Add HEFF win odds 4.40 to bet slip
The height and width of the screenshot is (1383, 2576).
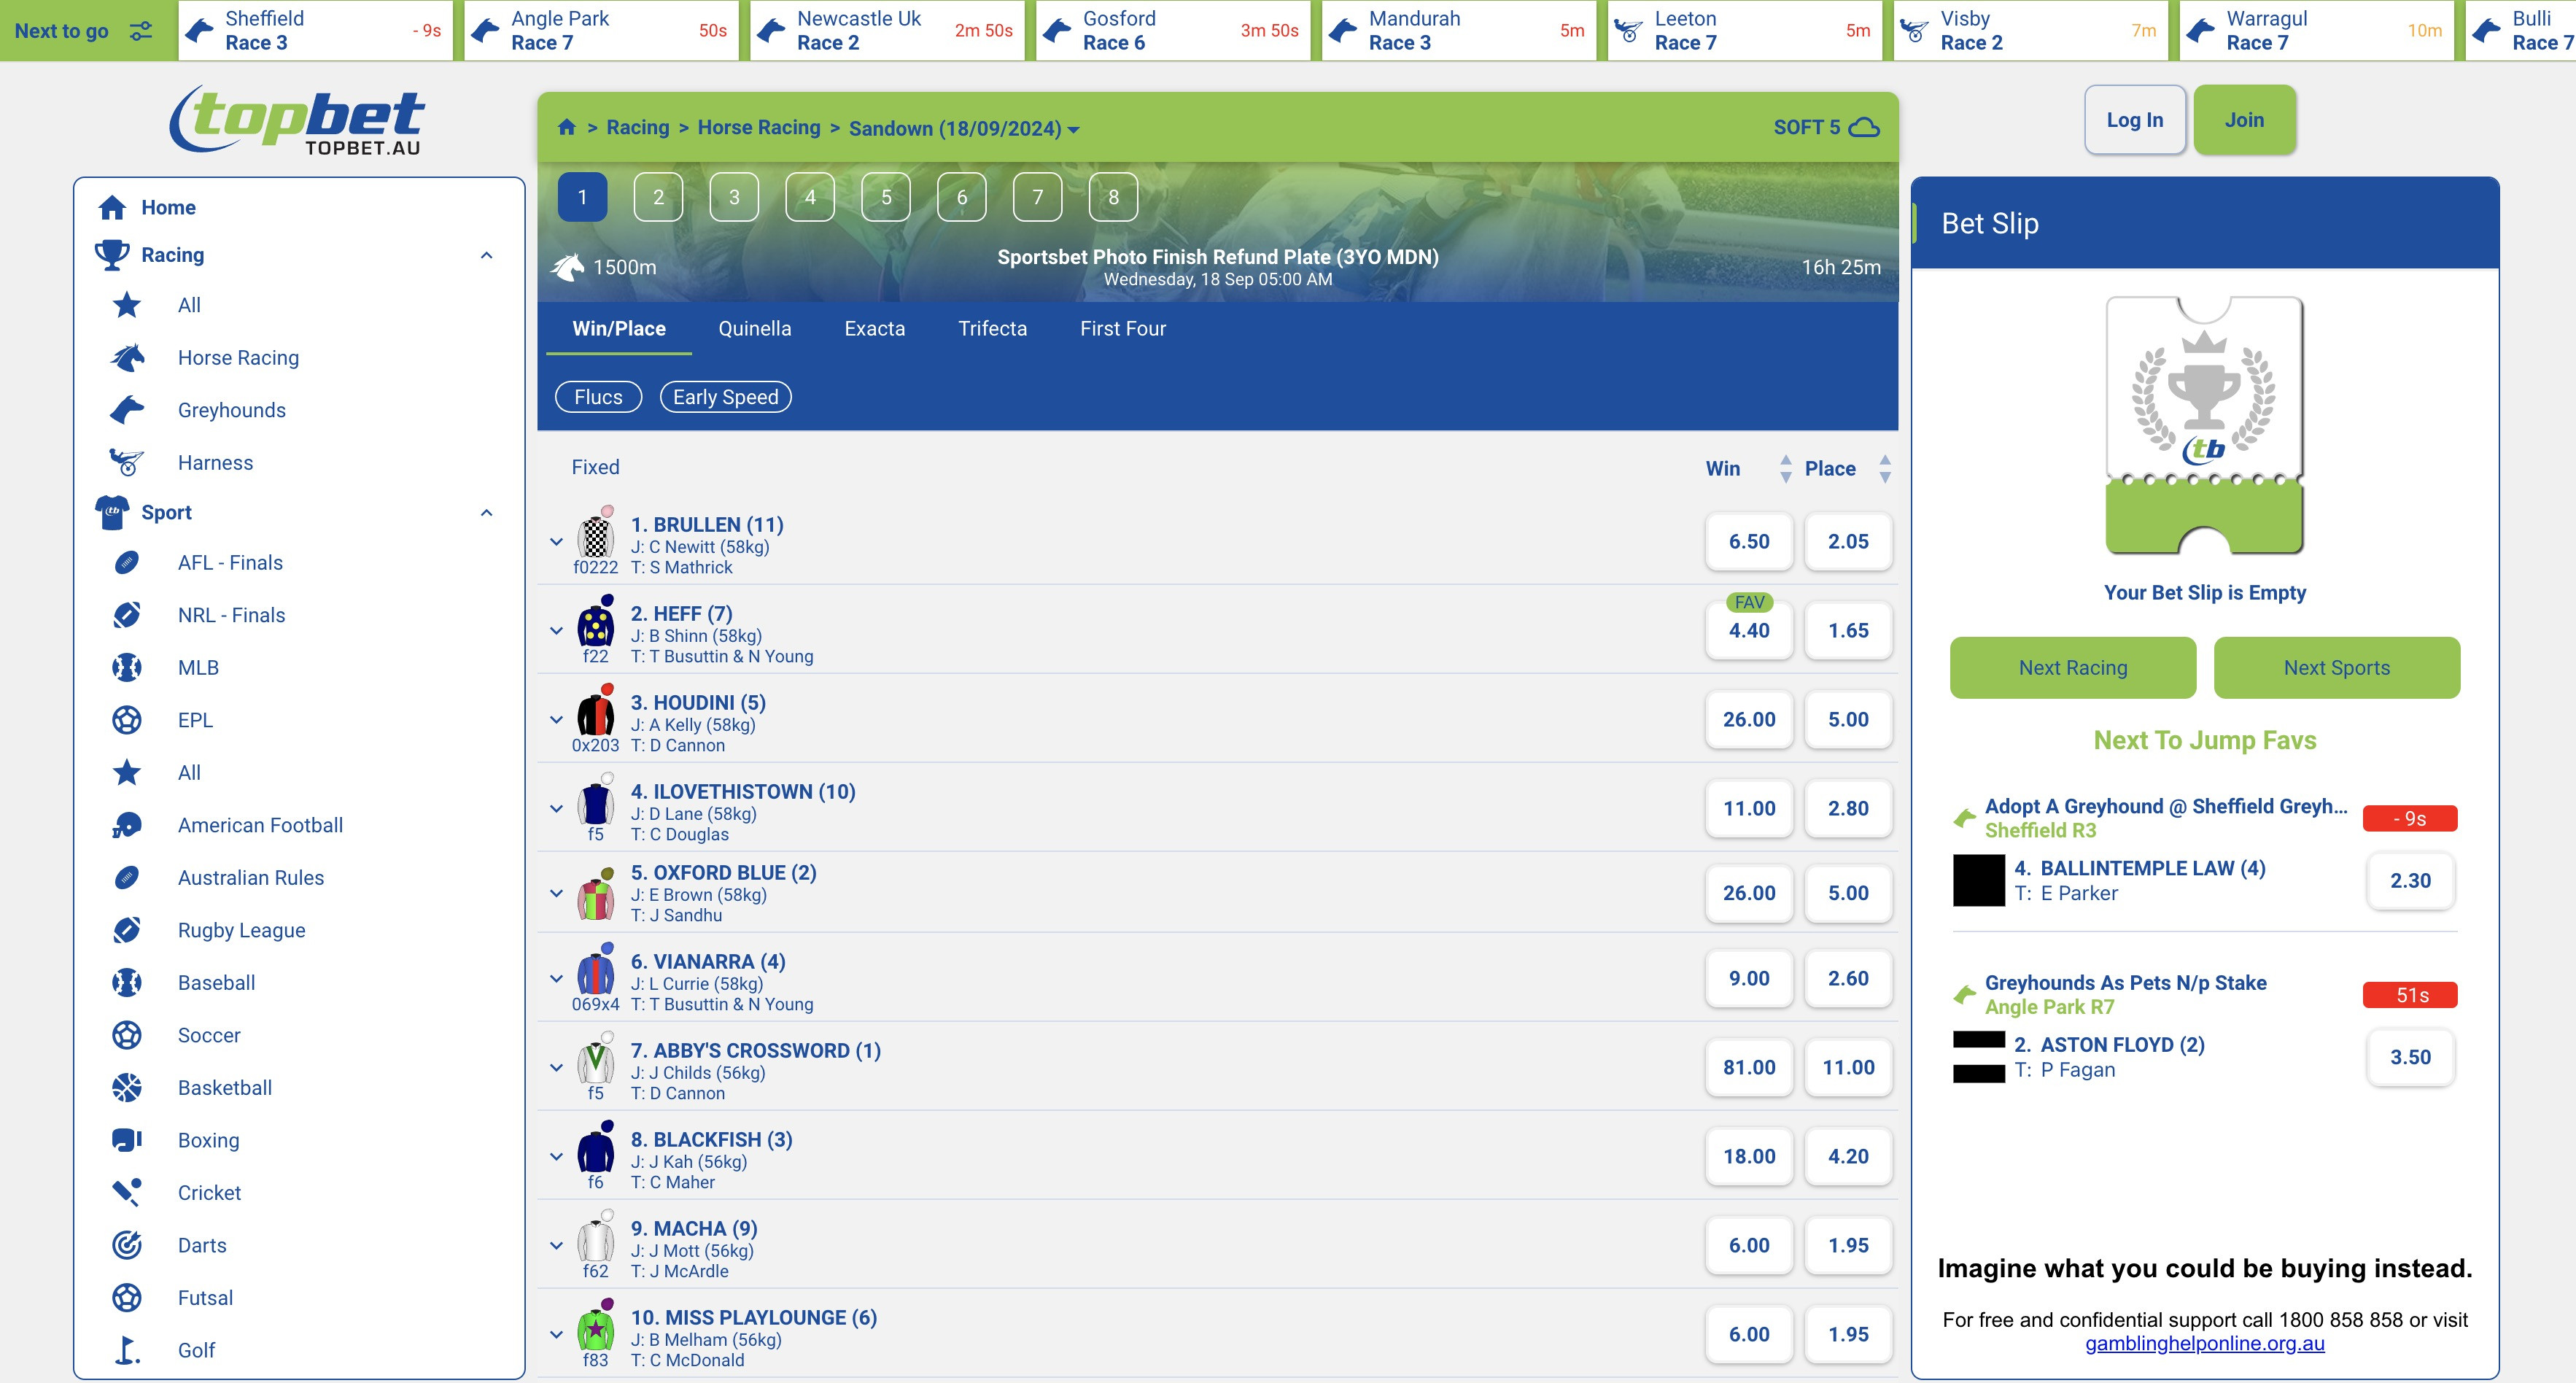tap(1749, 630)
